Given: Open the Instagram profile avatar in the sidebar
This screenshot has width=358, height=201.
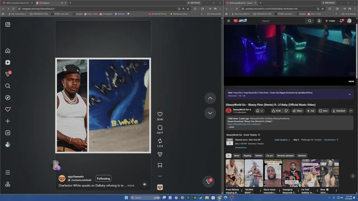Looking at the screenshot, I should (x=8, y=145).
